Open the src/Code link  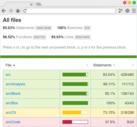[x=13, y=122]
